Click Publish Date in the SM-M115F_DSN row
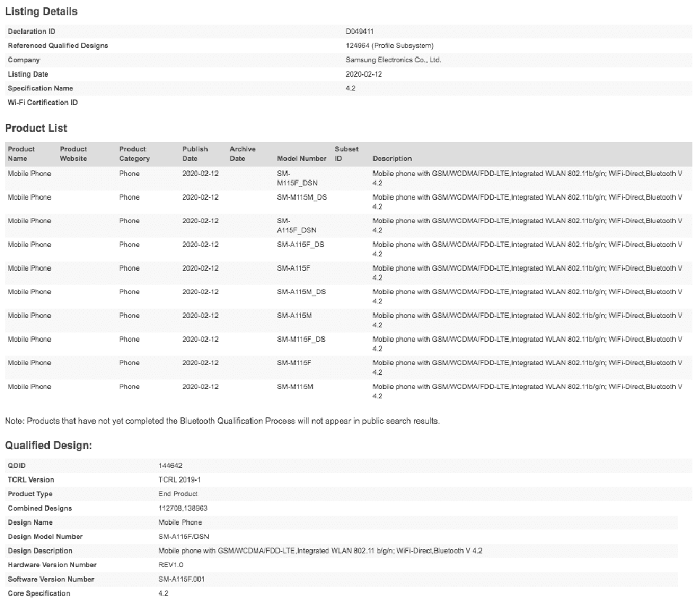696x599 pixels. click(x=200, y=174)
